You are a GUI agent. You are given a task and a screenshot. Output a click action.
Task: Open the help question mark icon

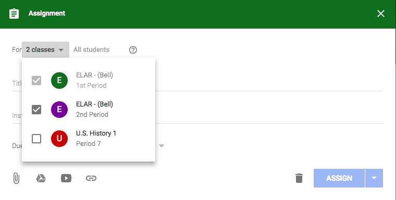point(133,50)
